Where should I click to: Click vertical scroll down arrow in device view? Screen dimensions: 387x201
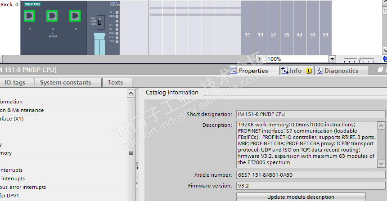coord(385,51)
